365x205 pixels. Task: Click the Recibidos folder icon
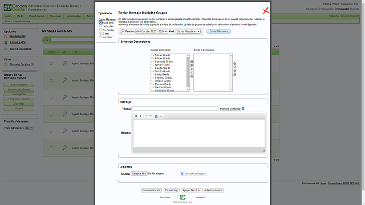click(6, 36)
